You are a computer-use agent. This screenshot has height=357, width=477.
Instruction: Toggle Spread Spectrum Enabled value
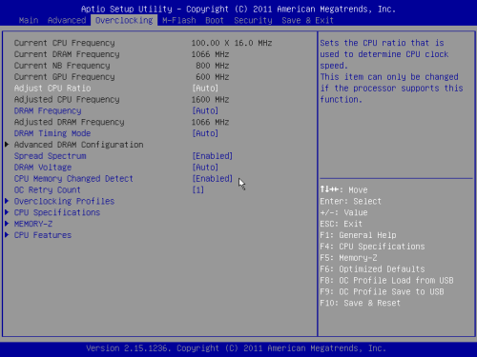[213, 156]
